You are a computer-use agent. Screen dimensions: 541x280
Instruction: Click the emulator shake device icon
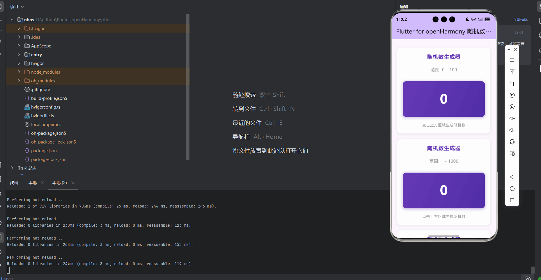click(x=512, y=142)
